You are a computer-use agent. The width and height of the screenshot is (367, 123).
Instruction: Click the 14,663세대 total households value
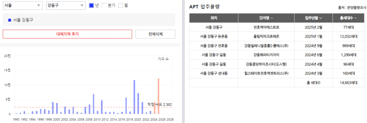coord(349,83)
